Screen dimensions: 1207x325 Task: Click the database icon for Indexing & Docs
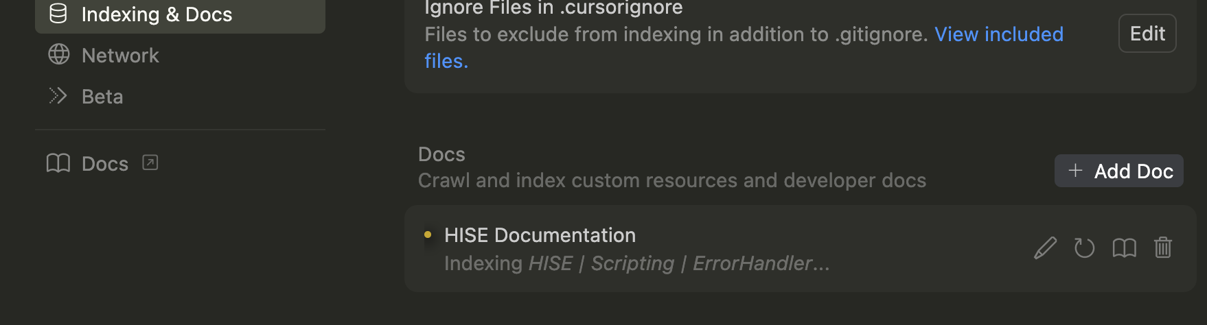coord(58,14)
